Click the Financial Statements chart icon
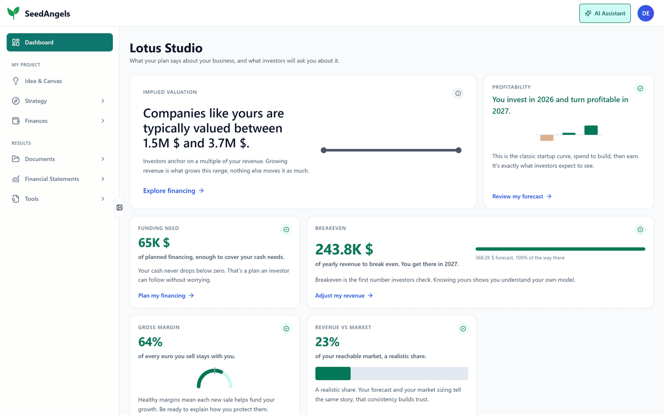The width and height of the screenshot is (664, 415). 15,179
